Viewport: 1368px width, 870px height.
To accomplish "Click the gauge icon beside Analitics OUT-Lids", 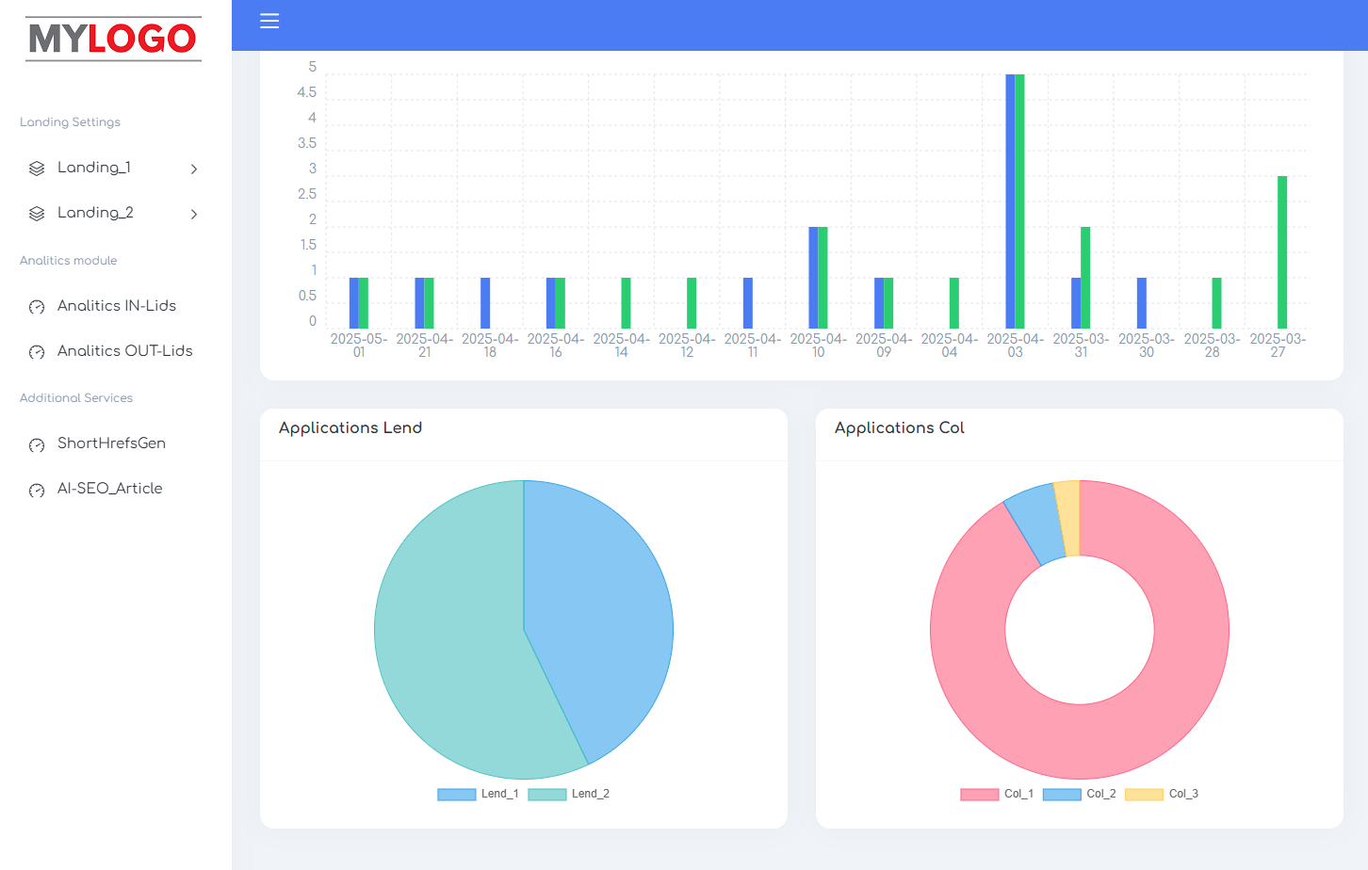I will [x=37, y=352].
